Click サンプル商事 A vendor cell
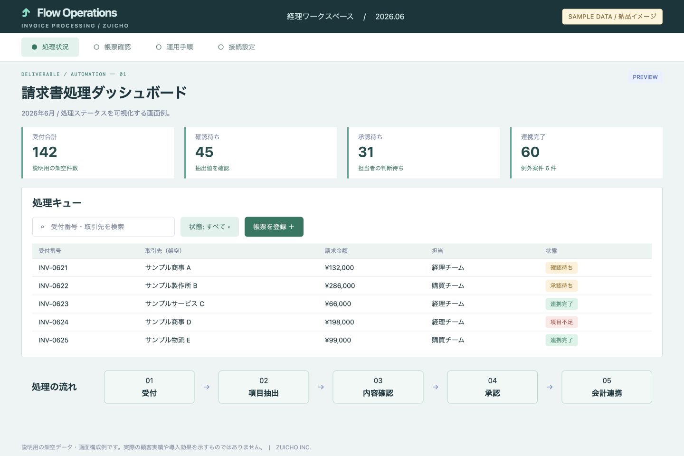684x456 pixels. 168,268
